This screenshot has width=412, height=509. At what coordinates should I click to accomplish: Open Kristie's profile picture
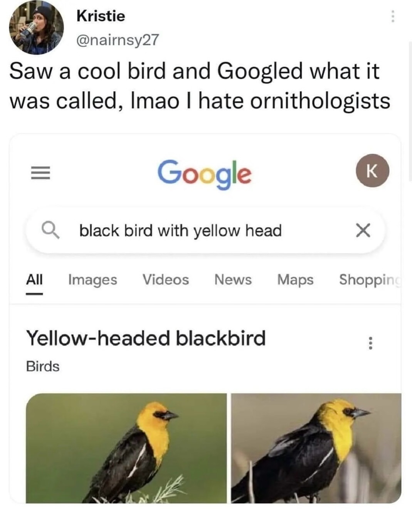36,27
